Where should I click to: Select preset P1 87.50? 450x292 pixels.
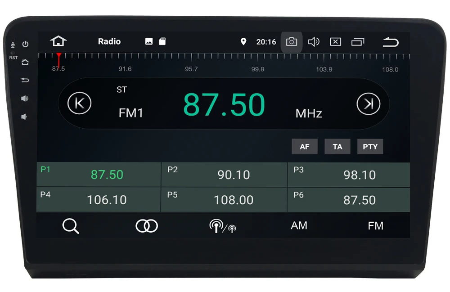[99, 175]
